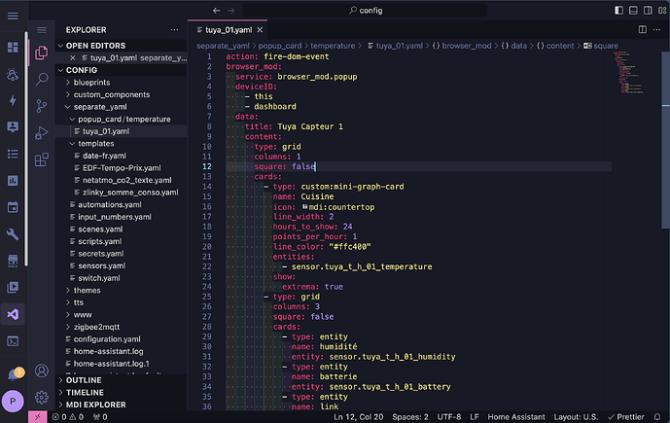Click the Manage gear icon
The image size is (670, 423).
[x=42, y=397]
